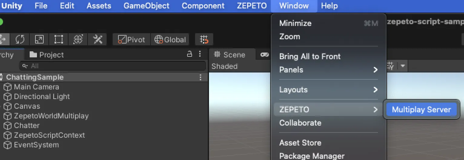Toggle grid snapping icon in toolbar
This screenshot has height=160, width=464.
click(204, 40)
